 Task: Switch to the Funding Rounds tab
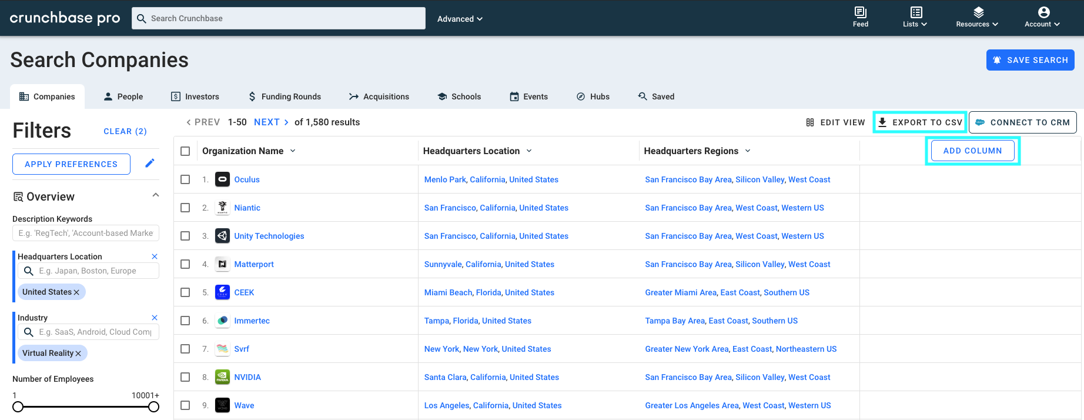click(285, 96)
